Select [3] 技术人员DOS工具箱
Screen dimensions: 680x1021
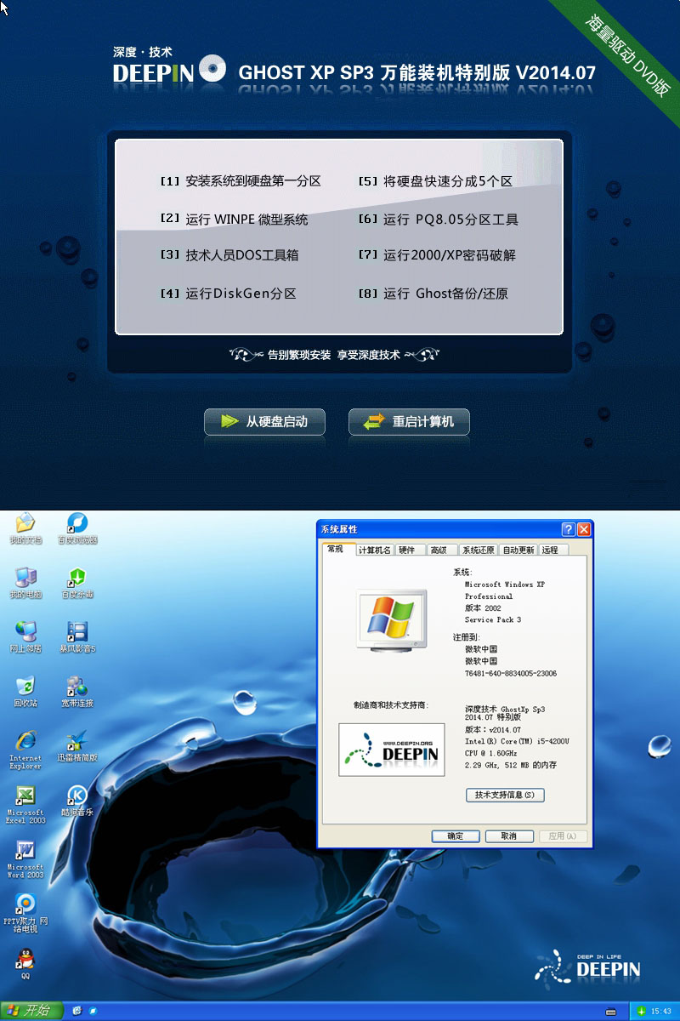229,255
